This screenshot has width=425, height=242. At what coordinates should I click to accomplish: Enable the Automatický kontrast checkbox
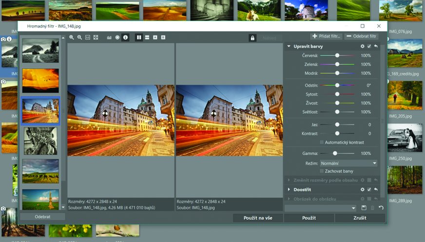[x=322, y=142]
